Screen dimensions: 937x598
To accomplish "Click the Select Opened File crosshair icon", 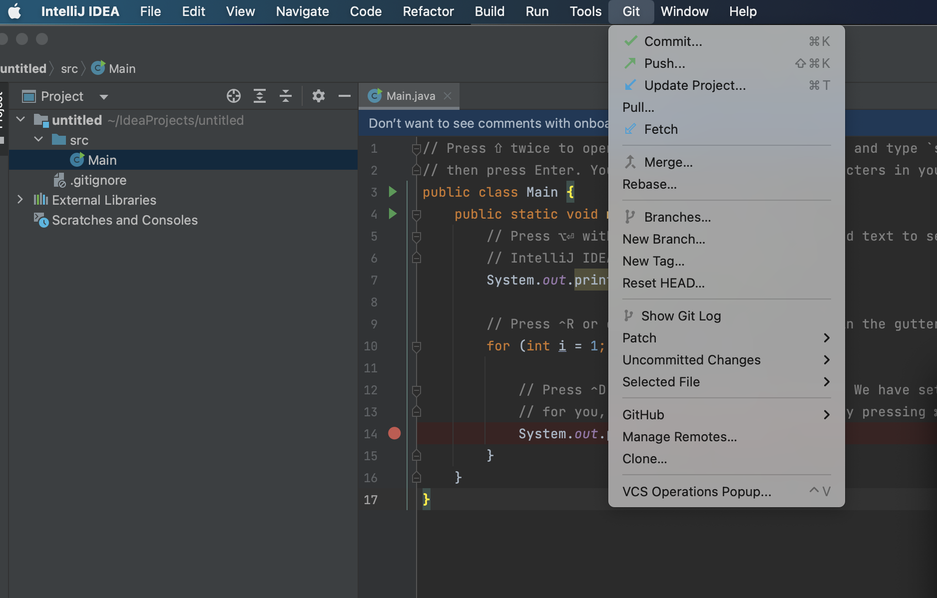I will [x=233, y=96].
